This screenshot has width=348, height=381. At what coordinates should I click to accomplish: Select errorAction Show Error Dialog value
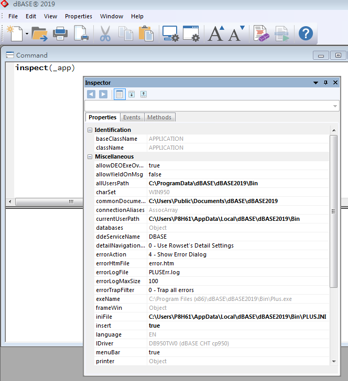[238, 254]
